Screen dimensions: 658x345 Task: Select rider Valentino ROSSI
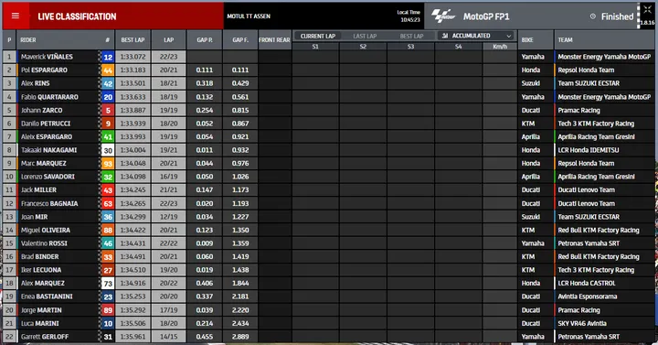pos(44,243)
